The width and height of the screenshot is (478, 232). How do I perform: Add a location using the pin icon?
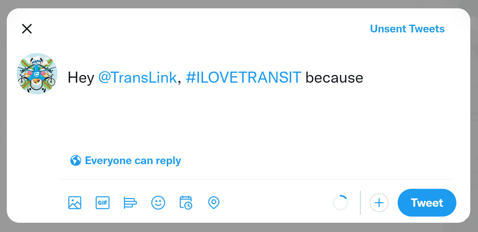coord(214,203)
